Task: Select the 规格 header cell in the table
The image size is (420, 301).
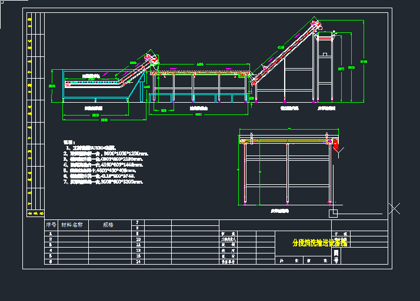Action: point(108,225)
